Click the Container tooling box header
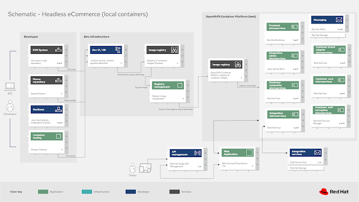The image size is (359, 202). click(x=47, y=136)
